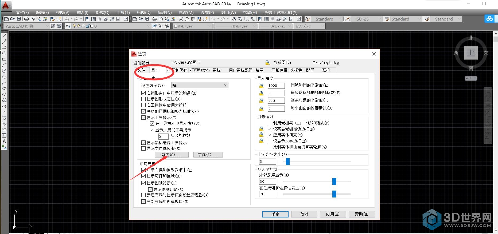Viewport: 498px width, 234px height.
Task: Expand the undo history arrow beside Pan tool
Action: [218, 19]
